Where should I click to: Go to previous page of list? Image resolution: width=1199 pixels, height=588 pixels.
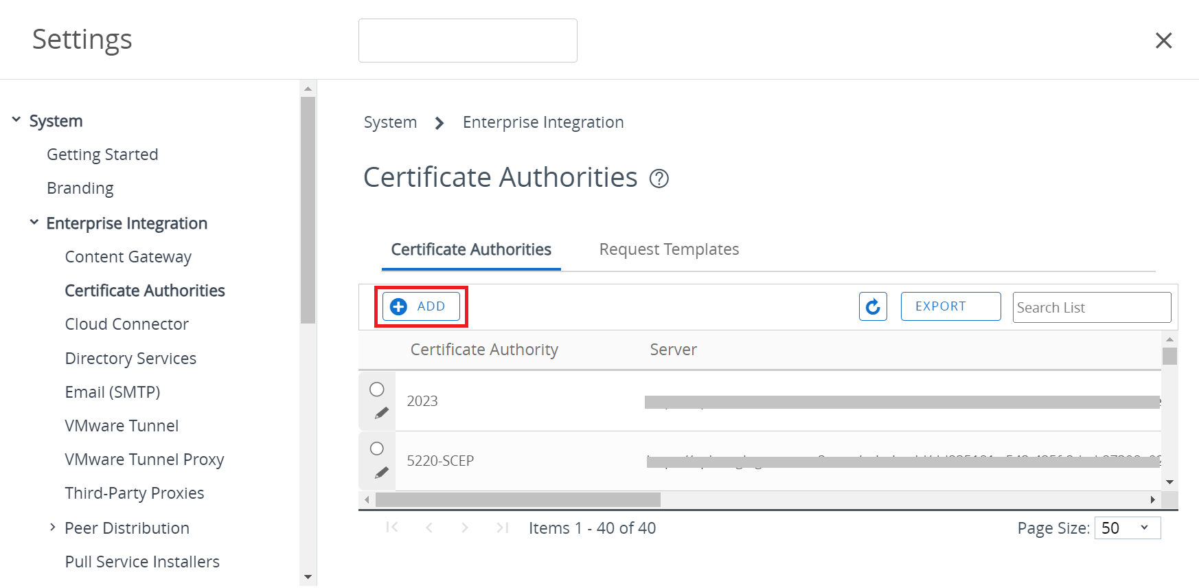click(x=429, y=528)
